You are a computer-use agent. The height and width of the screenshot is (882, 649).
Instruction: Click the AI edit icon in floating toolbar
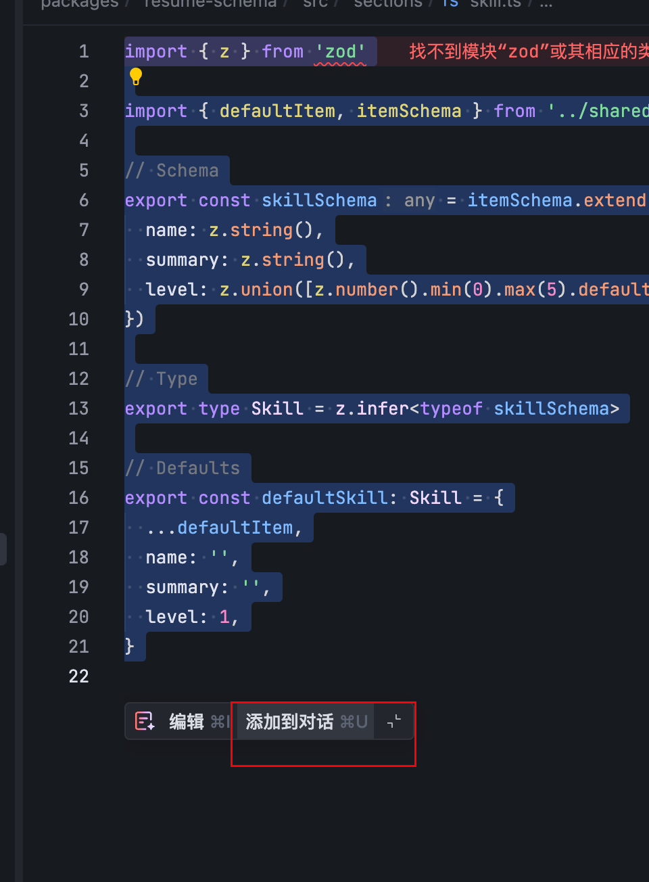[x=145, y=721]
